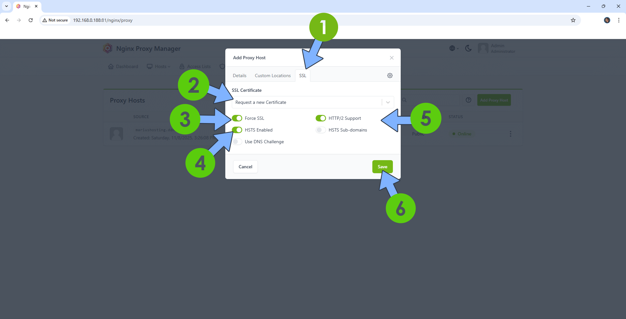Go to the Details tab
The image size is (626, 319).
[x=239, y=75]
